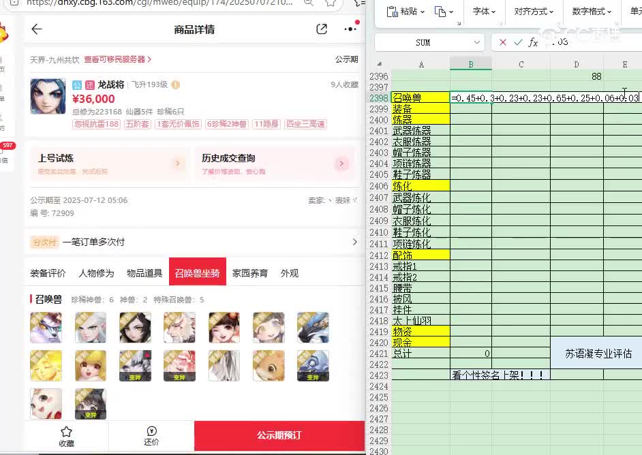
Task: Select column D header in the spreadsheet
Action: tap(577, 64)
